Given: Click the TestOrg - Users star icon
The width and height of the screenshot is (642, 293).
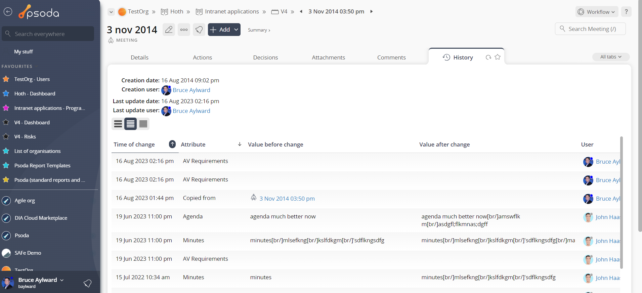Looking at the screenshot, I should [x=6, y=79].
